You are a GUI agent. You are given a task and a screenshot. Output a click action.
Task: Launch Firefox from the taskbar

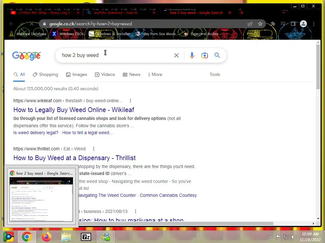point(47,237)
